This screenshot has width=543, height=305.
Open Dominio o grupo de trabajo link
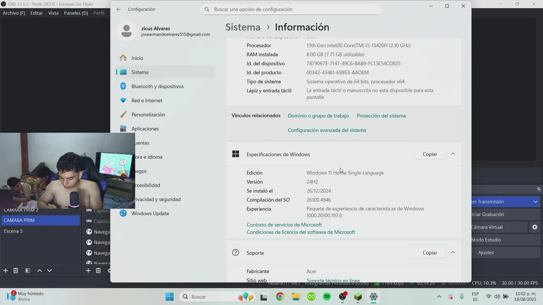pyautogui.click(x=318, y=116)
